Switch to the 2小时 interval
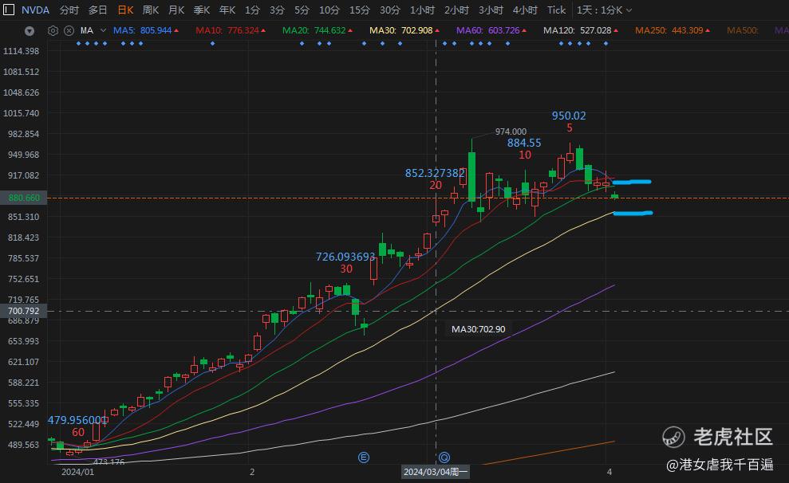Image resolution: width=789 pixels, height=483 pixels. point(456,10)
